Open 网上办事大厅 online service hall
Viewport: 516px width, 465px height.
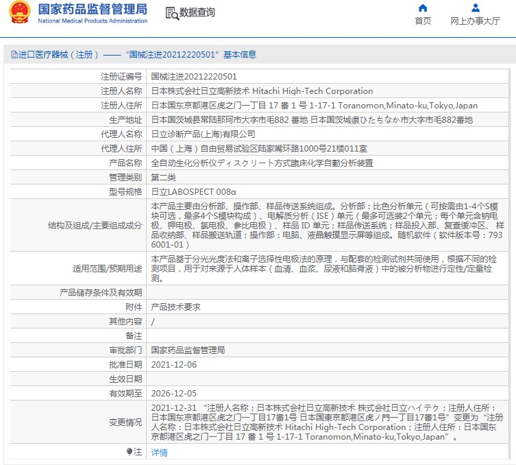(x=475, y=21)
